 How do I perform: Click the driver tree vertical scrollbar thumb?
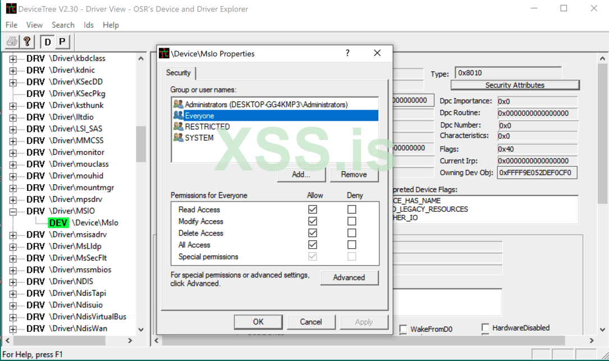point(140,144)
